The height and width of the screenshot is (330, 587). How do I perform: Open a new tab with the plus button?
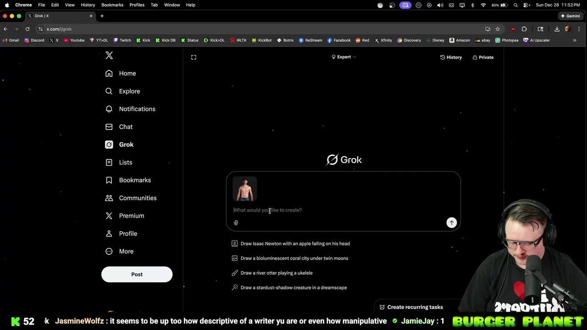(x=102, y=16)
